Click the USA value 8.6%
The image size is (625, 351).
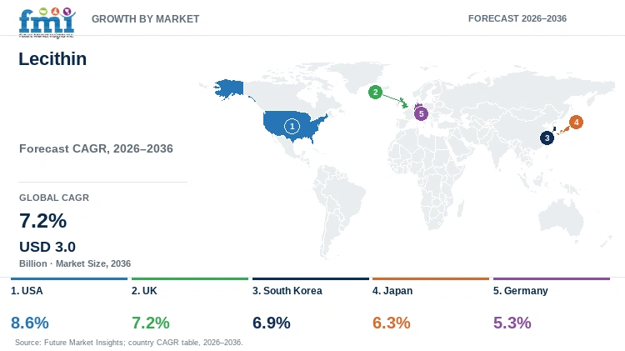pyautogui.click(x=30, y=323)
